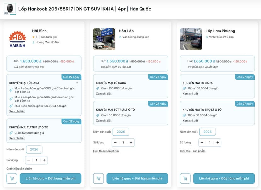Viewport: 261px width, 190px height.
Task: Open product introduction in Hải Bình card
Action: 19,169
